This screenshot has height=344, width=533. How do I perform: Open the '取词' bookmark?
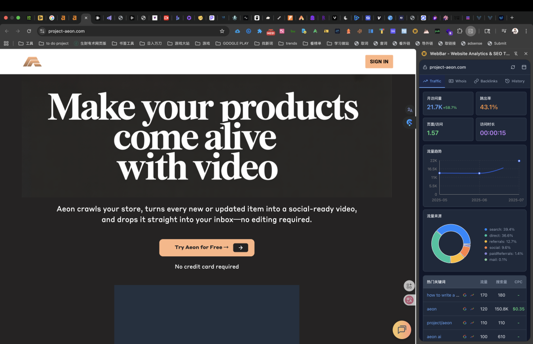[361, 43]
